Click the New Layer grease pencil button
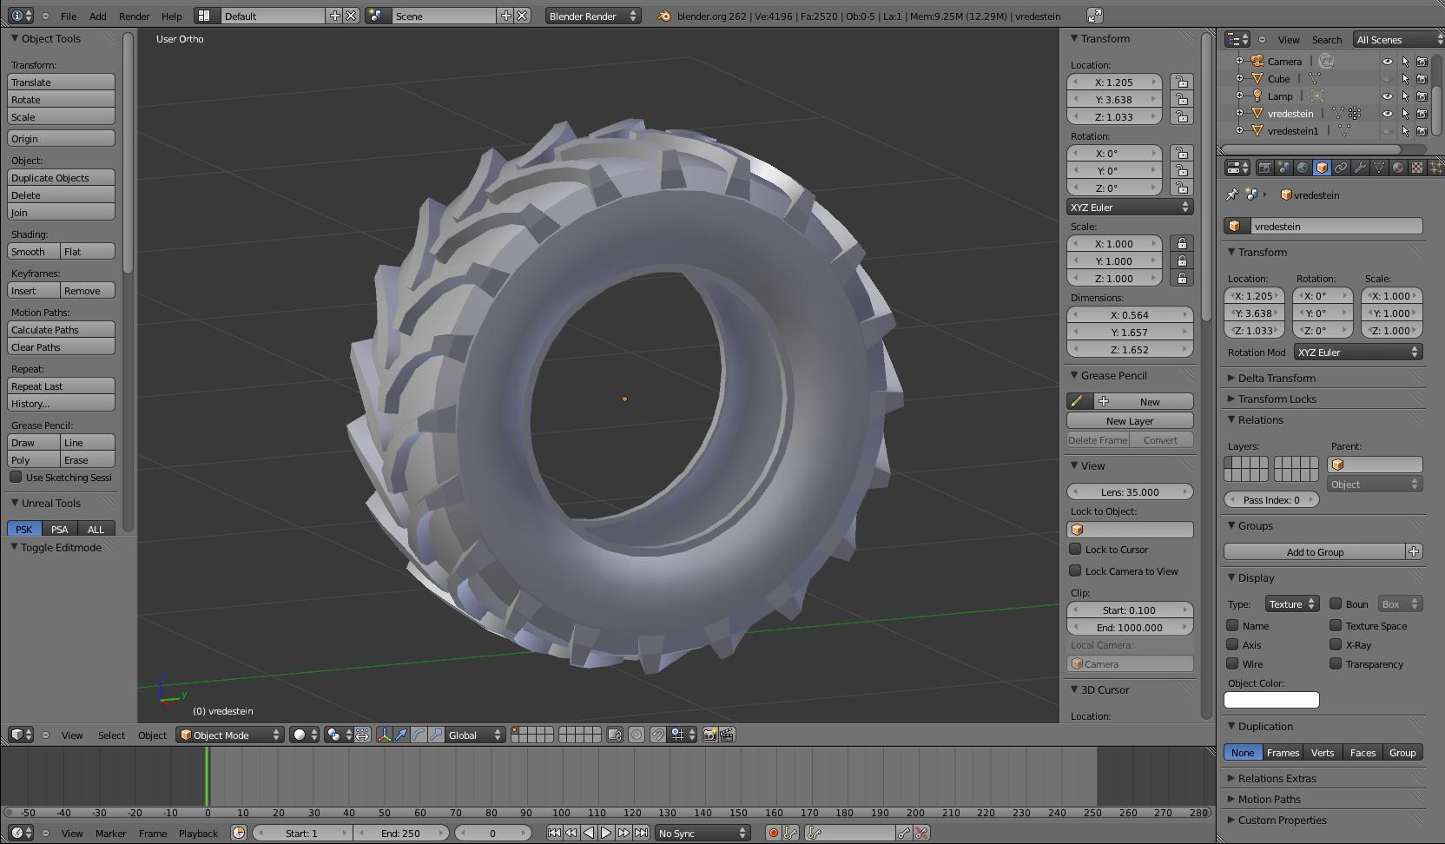The height and width of the screenshot is (844, 1445). [1130, 420]
